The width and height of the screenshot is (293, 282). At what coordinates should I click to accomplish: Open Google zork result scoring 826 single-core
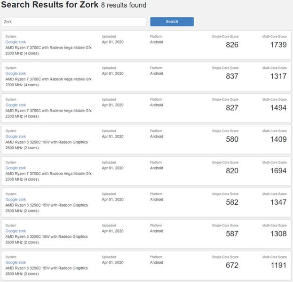tap(16, 42)
